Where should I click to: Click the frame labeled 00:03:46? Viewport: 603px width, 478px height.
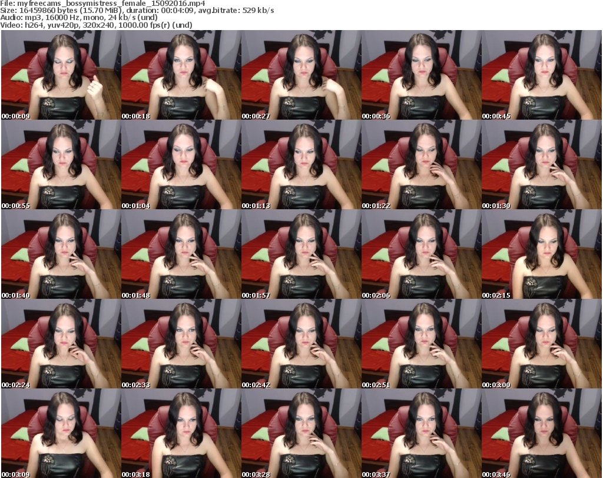point(542,433)
